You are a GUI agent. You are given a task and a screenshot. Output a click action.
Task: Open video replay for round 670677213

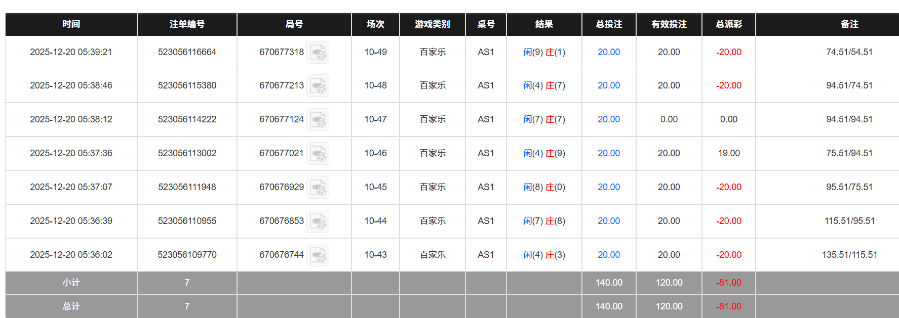coord(318,86)
